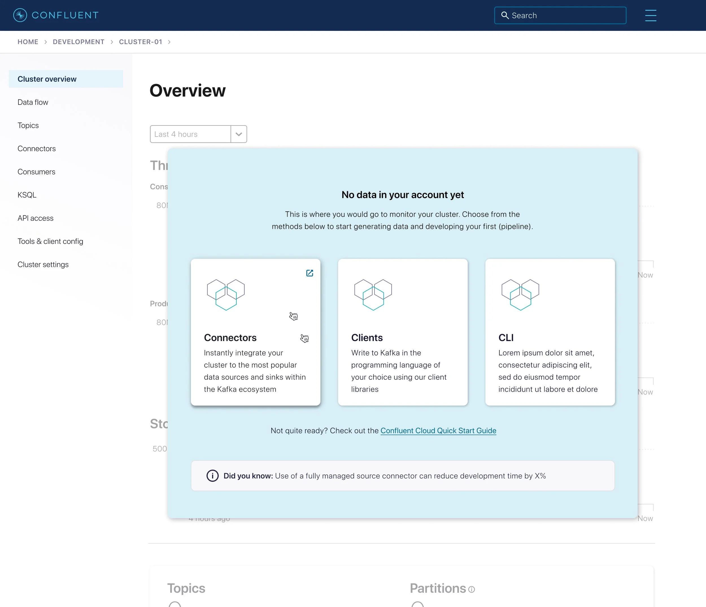The image size is (706, 607).
Task: Click the CLI card hexagon icon
Action: tap(520, 295)
